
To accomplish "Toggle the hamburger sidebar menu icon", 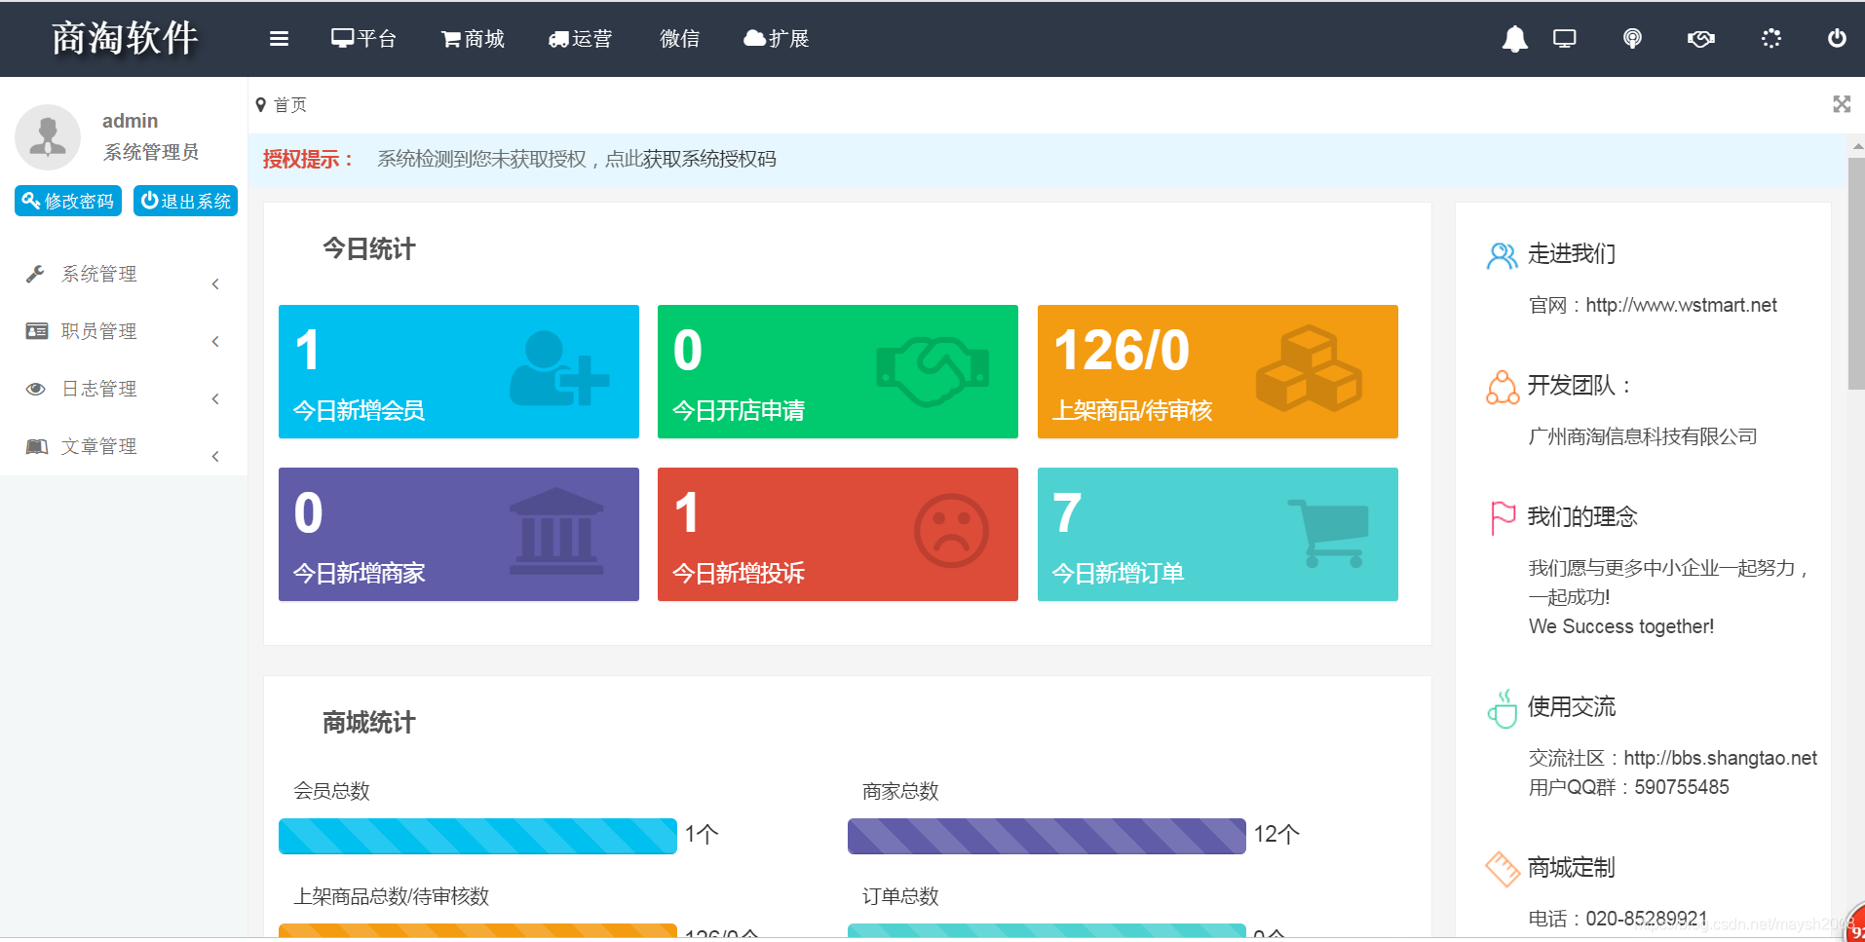I will point(279,39).
